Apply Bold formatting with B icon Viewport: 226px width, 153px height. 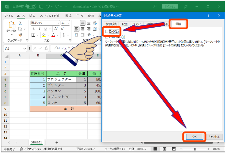click(33, 29)
